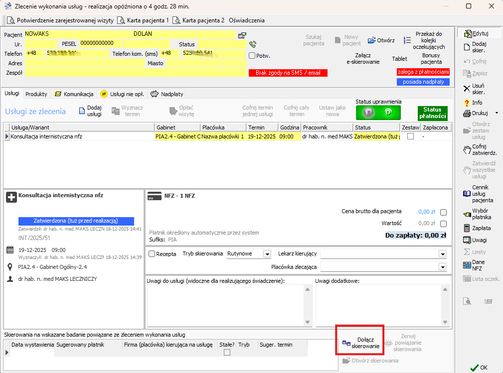
Task: Switch to the Produkty tab
Action: coord(36,94)
